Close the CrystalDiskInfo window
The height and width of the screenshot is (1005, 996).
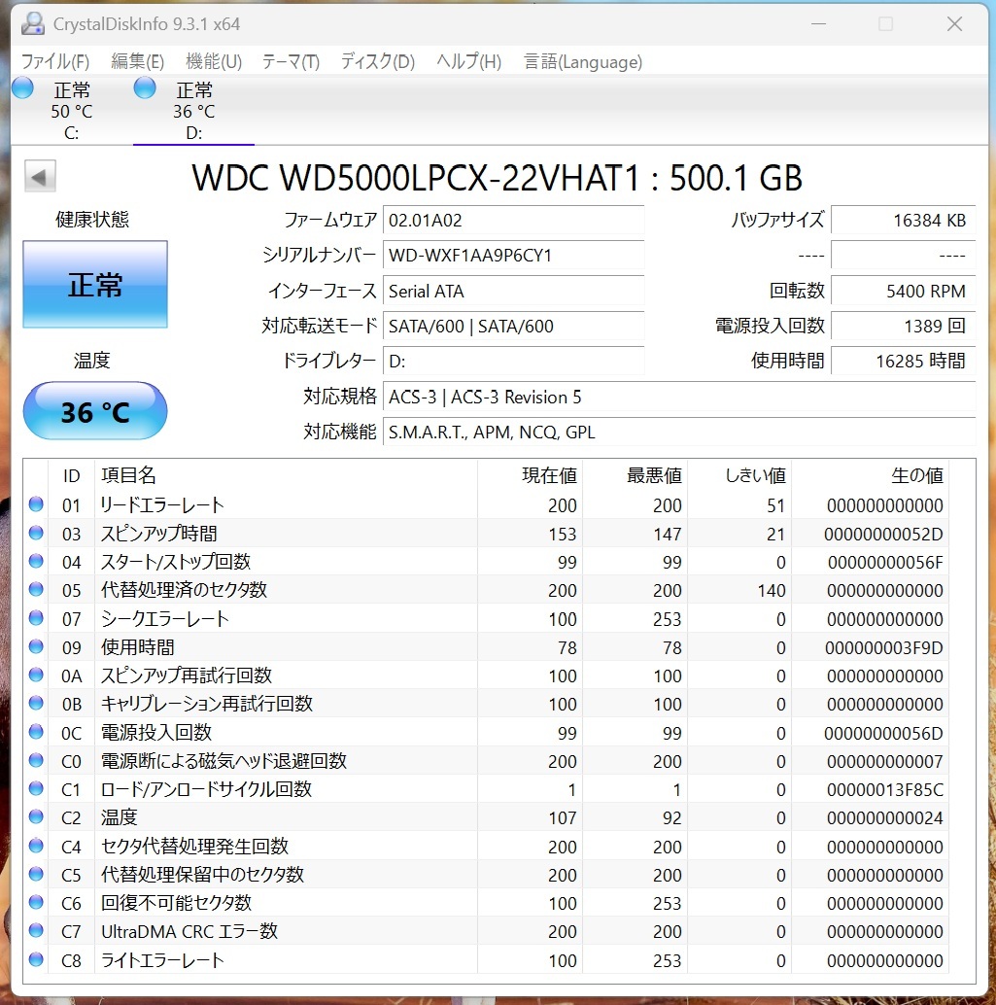[x=954, y=24]
